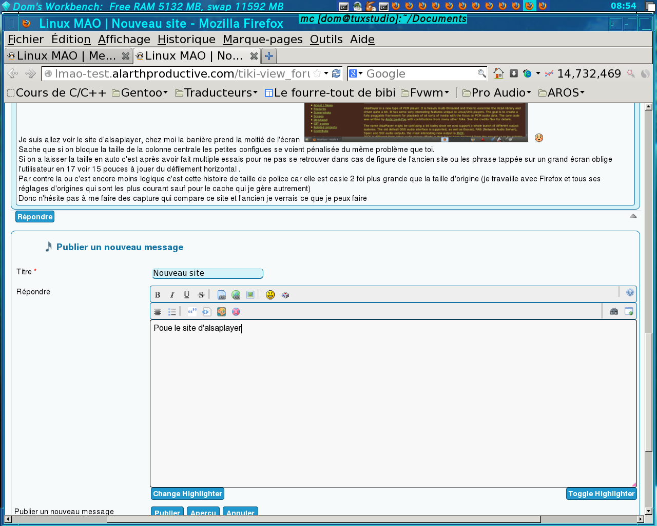
Task: Open the first terminal in the workbench taskbar
Action: [344, 6]
